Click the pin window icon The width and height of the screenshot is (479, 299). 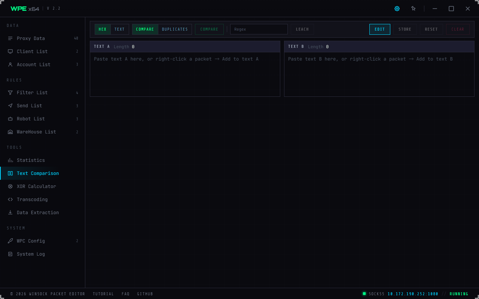[x=414, y=9]
